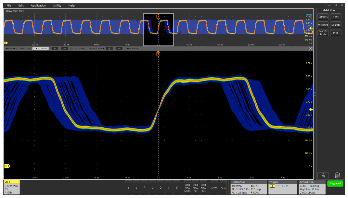Increase horizontal zoom scale with plus
The height and width of the screenshot is (198, 348).
(55, 48)
